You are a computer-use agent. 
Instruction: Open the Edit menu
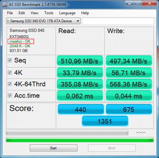click(21, 13)
